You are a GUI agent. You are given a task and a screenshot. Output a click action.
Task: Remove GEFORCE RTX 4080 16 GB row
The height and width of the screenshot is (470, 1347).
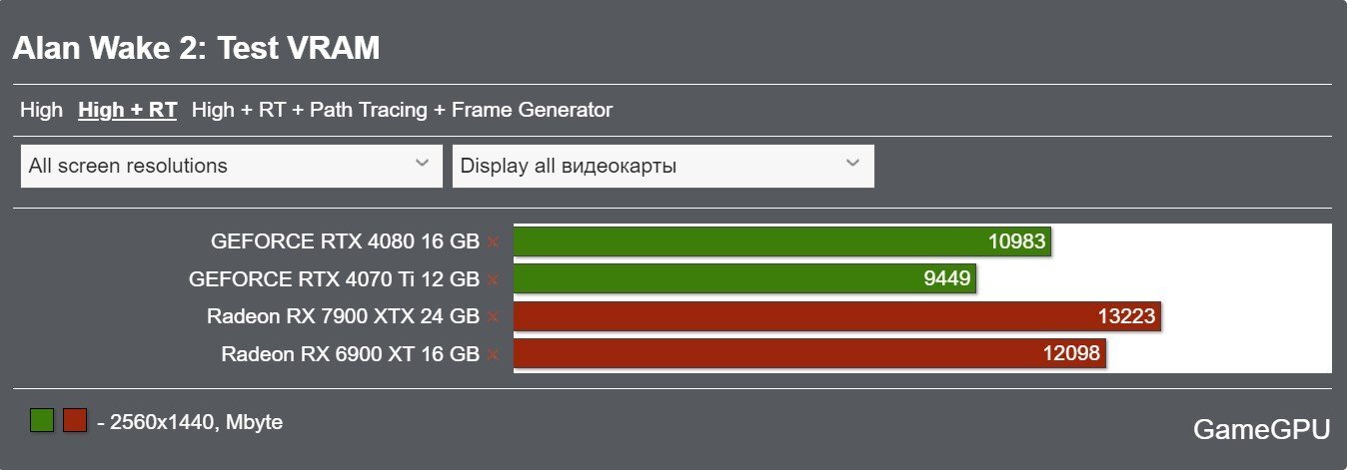point(493,241)
